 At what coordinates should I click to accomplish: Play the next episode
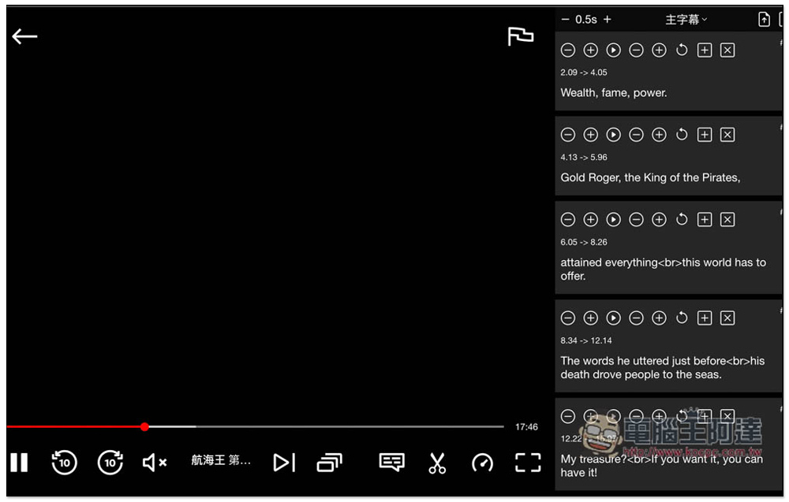[x=284, y=463]
